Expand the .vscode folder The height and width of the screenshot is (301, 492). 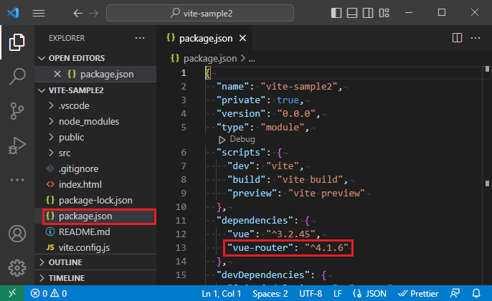[95, 105]
